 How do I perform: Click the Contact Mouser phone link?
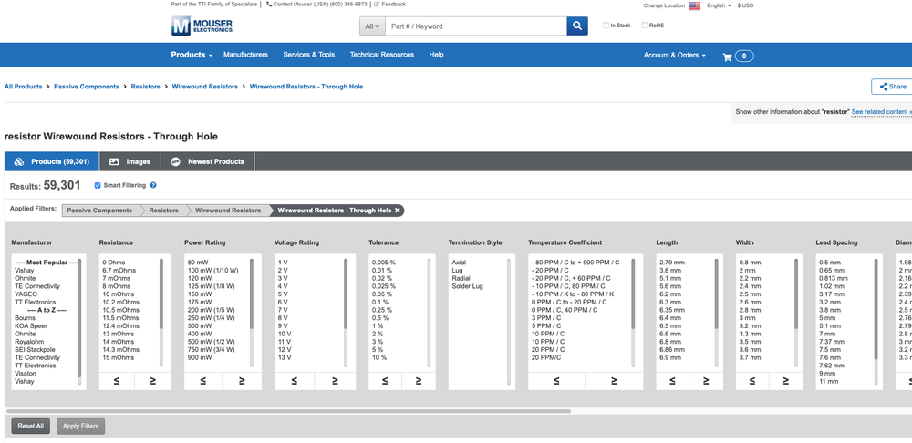pyautogui.click(x=316, y=4)
